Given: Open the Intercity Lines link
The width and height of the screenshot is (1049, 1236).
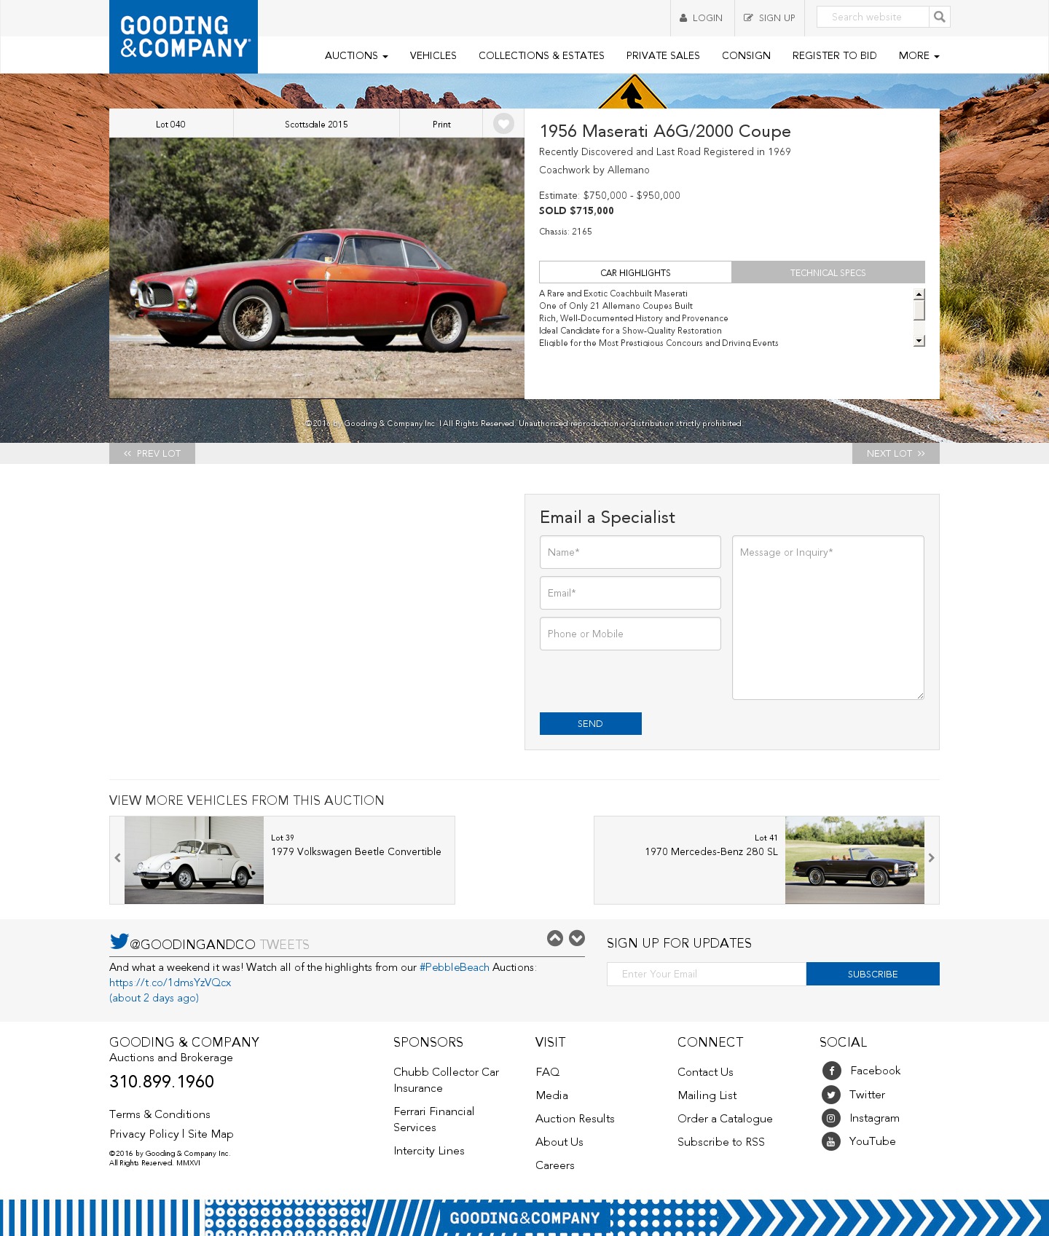Looking at the screenshot, I should click(429, 1151).
